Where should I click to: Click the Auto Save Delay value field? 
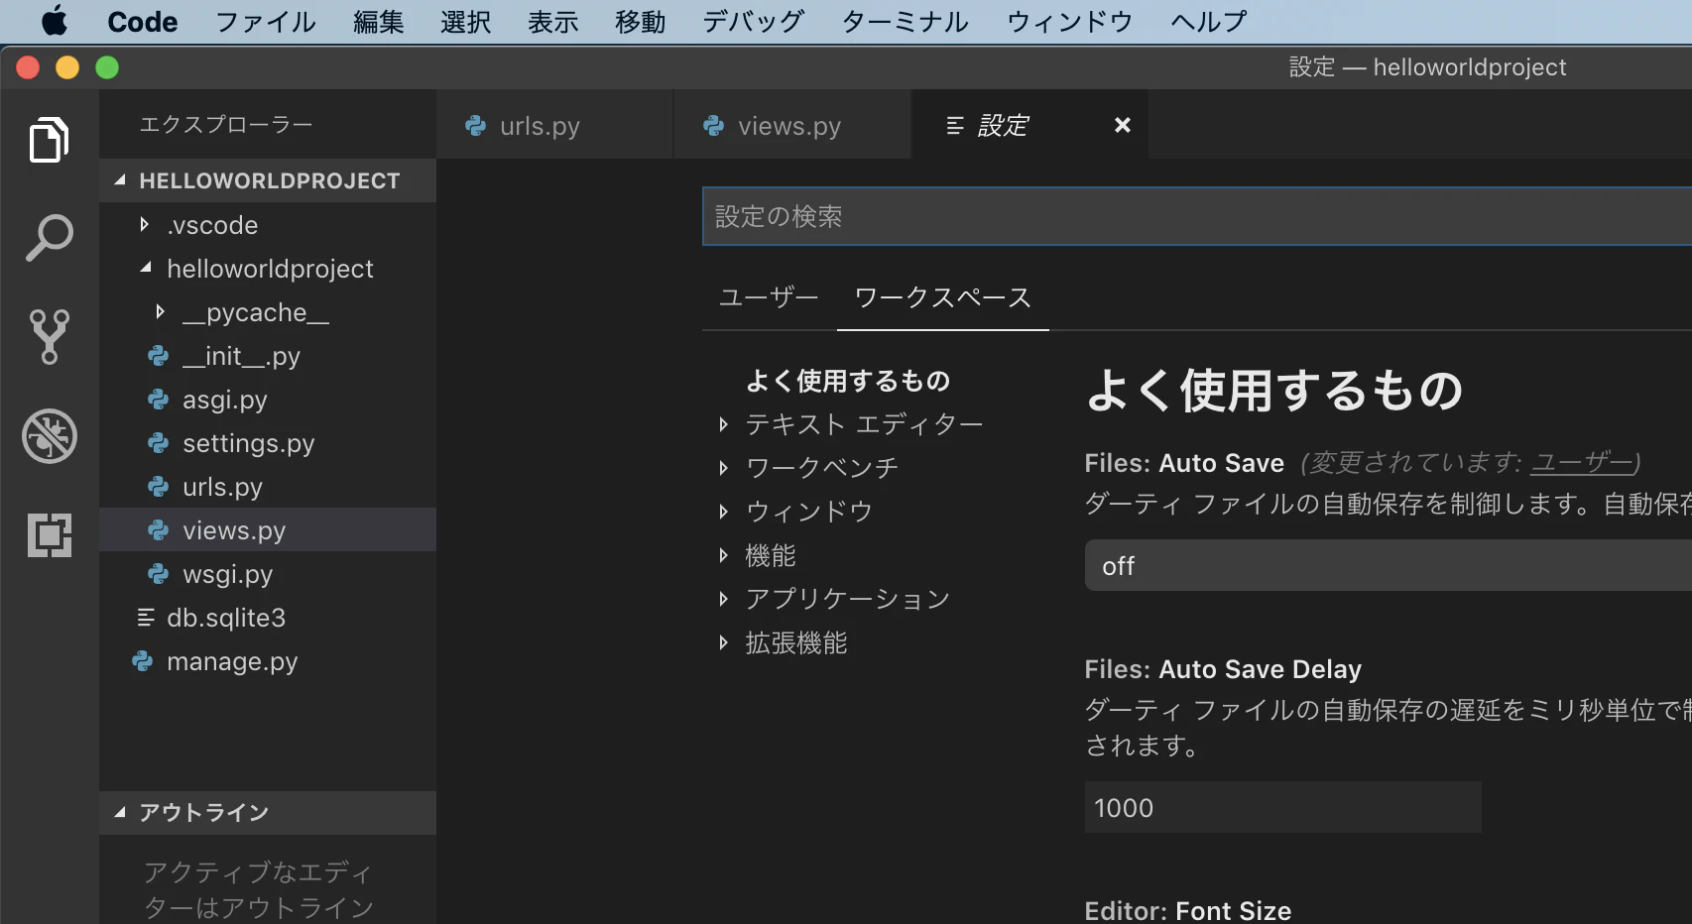tap(1281, 807)
